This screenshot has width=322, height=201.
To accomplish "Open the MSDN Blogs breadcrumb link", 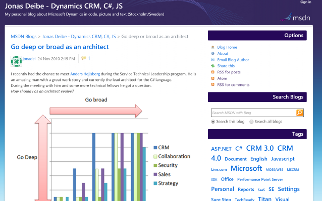I will click(x=24, y=37).
